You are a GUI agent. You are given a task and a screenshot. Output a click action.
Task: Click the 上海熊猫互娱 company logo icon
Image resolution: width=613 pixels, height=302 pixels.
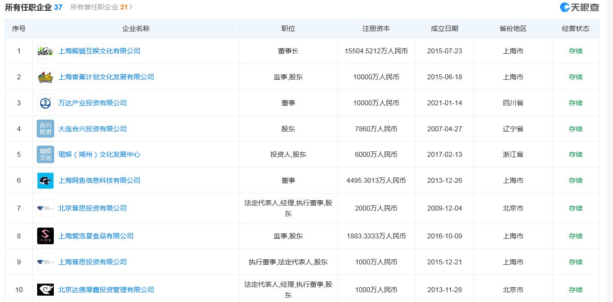(45, 51)
